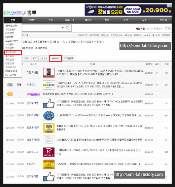
Task: Switch to the LG U+ tab
Action: coord(44,59)
